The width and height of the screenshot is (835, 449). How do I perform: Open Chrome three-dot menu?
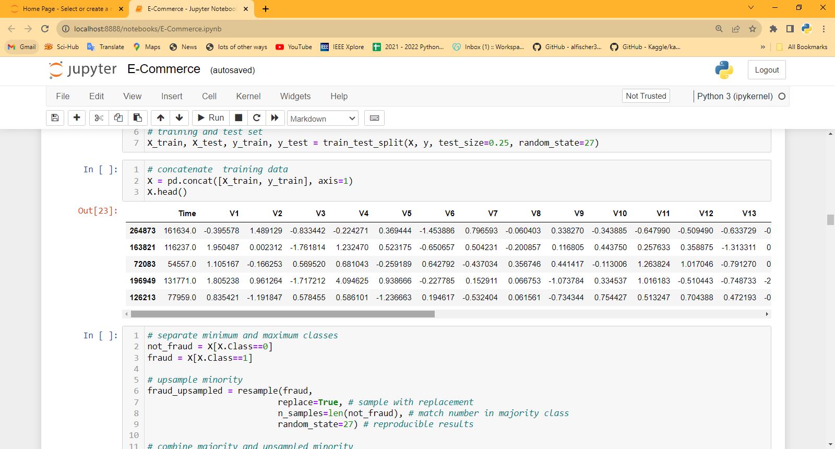824,29
